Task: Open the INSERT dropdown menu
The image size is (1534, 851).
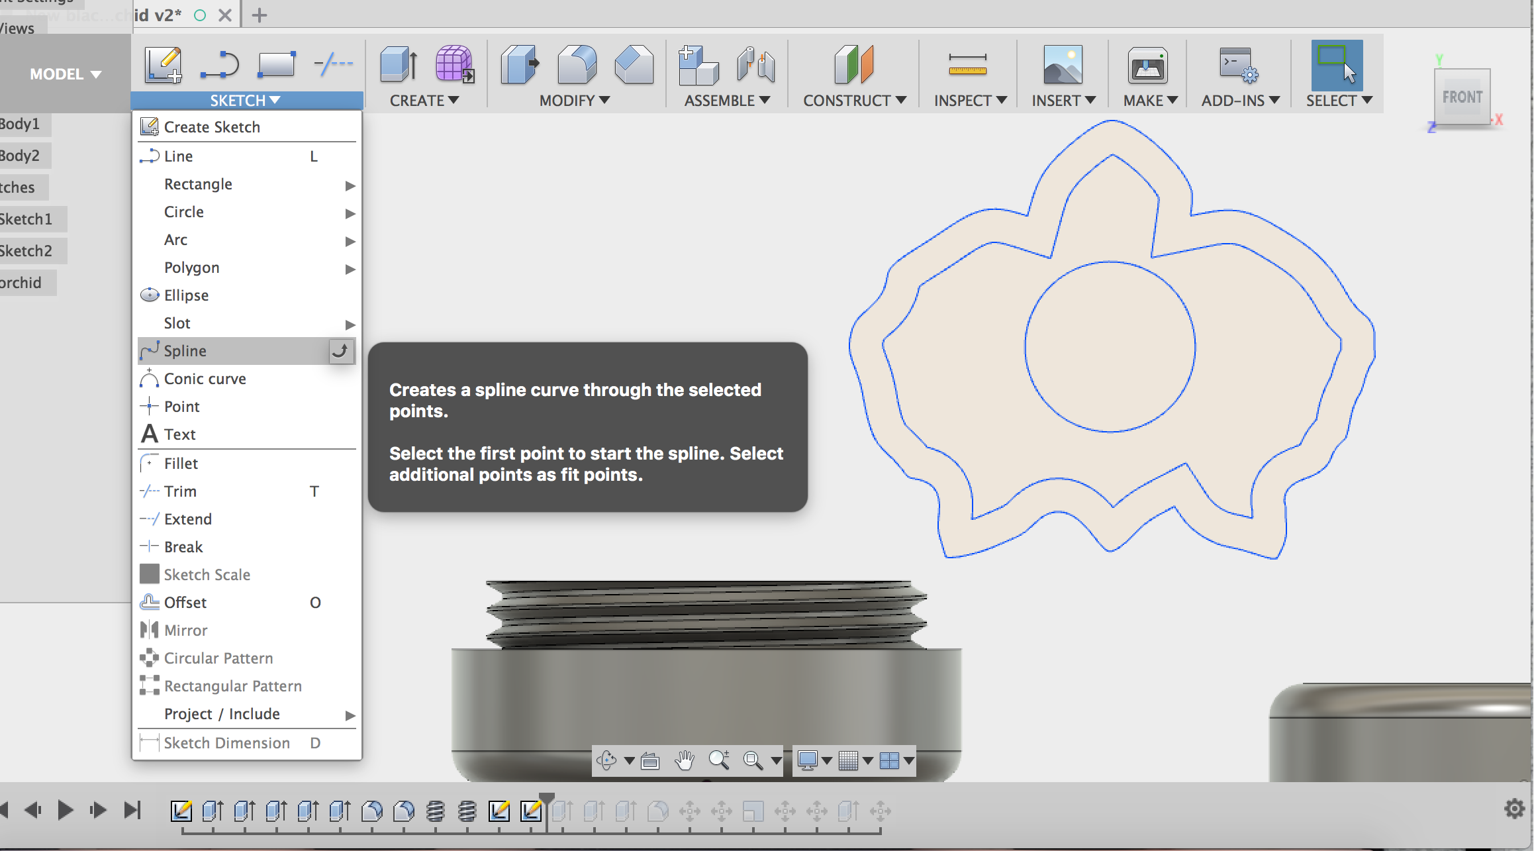Action: tap(1063, 101)
